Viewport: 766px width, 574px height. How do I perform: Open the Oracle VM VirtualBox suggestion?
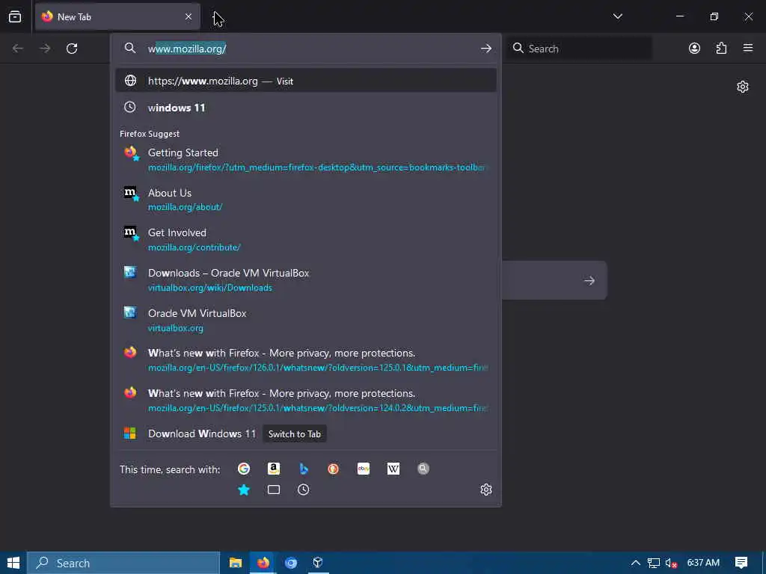(x=306, y=320)
